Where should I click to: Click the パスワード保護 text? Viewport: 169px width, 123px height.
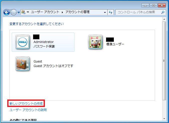pyautogui.click(x=44, y=46)
